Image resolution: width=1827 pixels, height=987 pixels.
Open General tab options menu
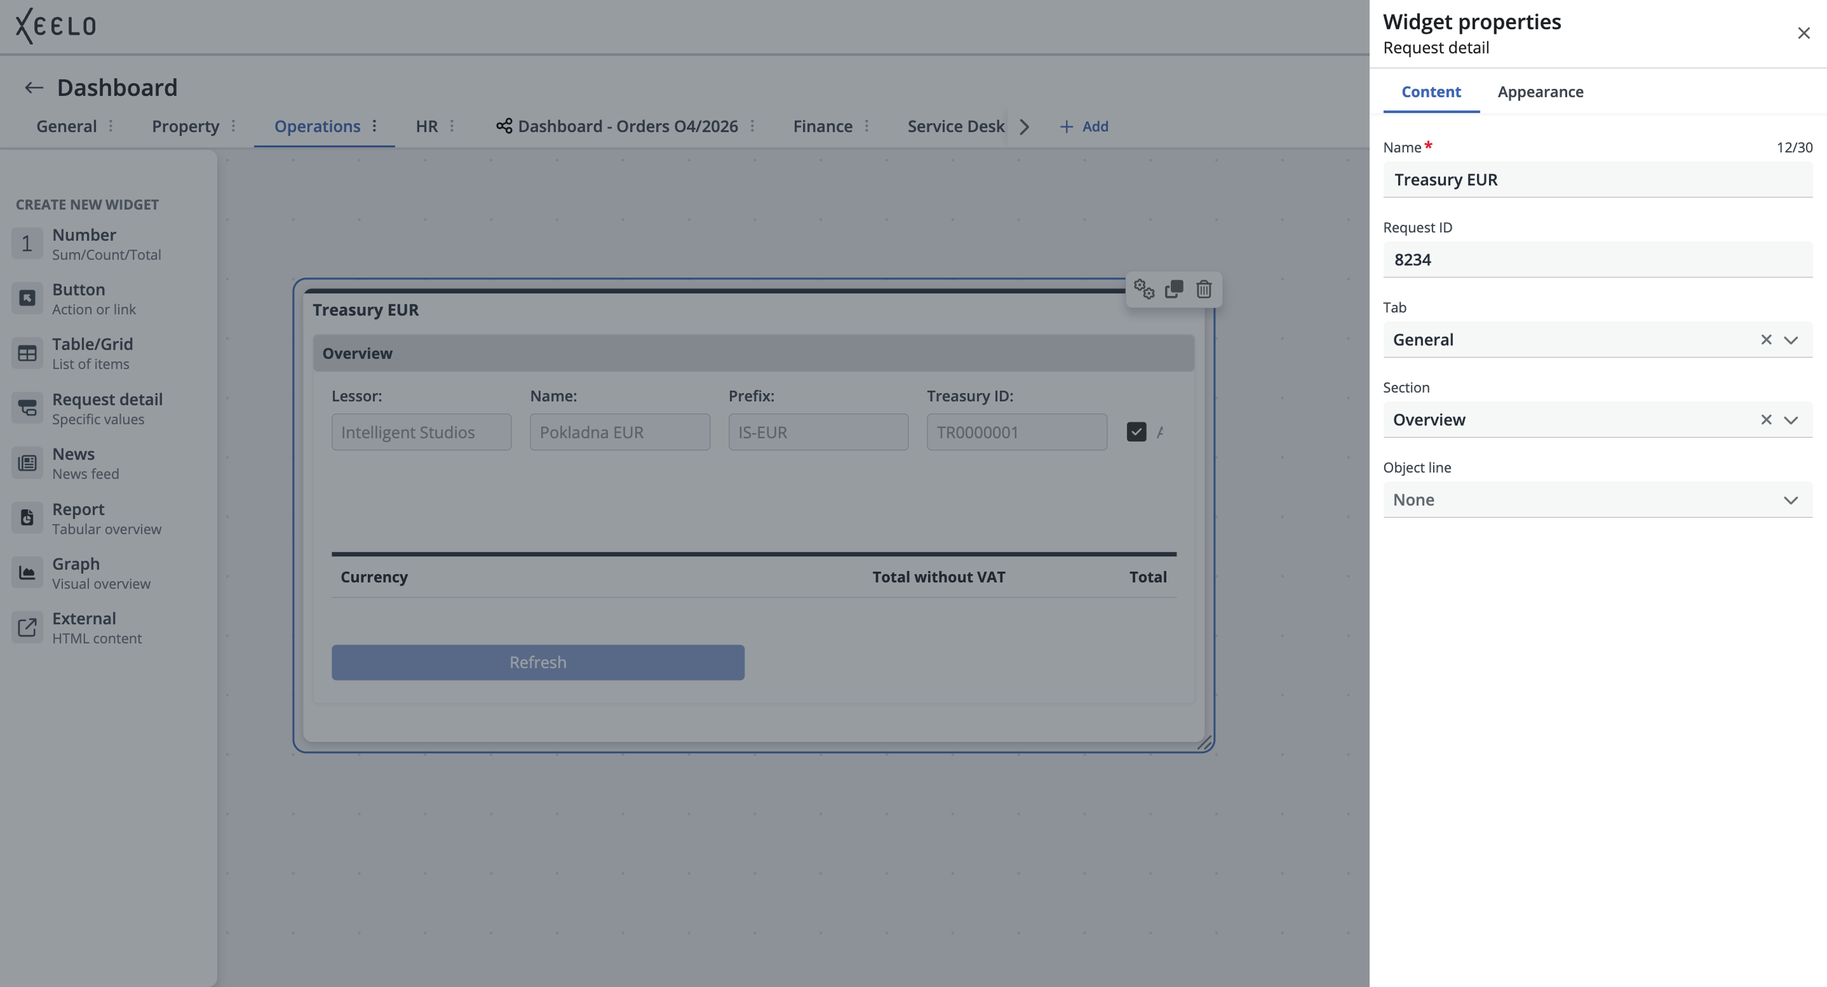point(111,126)
